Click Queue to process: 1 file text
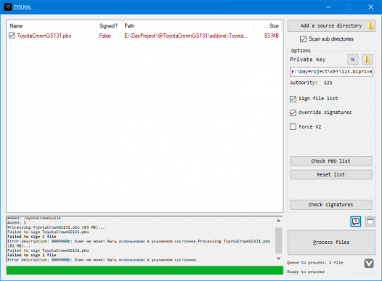Viewport: 382px width, 281px height. 314,263
